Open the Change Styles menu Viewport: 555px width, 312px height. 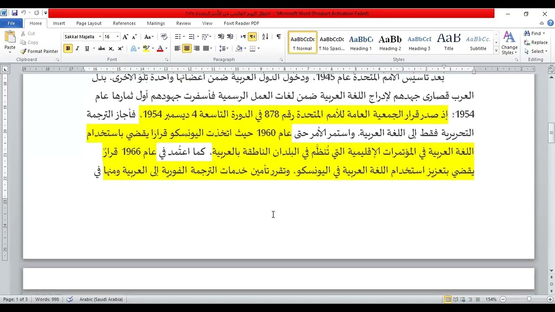click(509, 43)
